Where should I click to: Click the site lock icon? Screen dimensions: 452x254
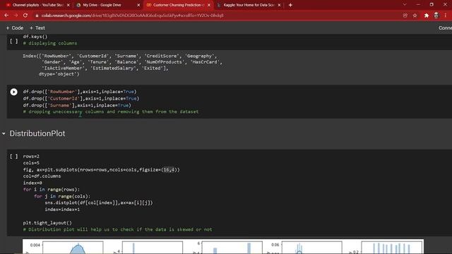click(x=37, y=16)
